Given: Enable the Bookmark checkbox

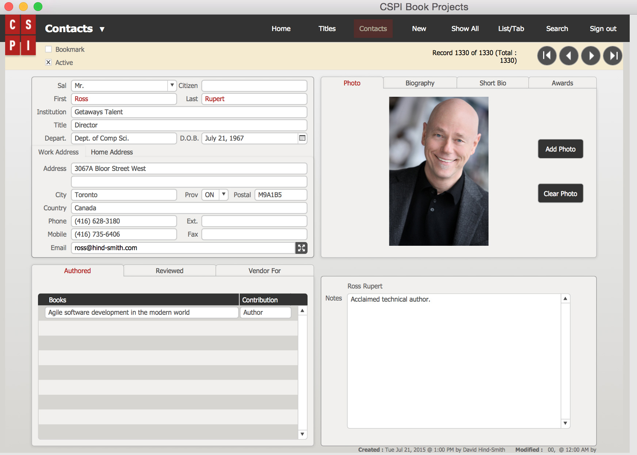Looking at the screenshot, I should tap(49, 49).
